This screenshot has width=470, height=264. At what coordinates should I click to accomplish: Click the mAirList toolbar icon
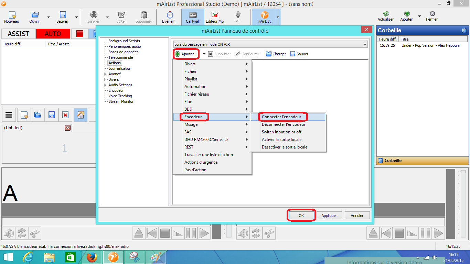point(264,15)
